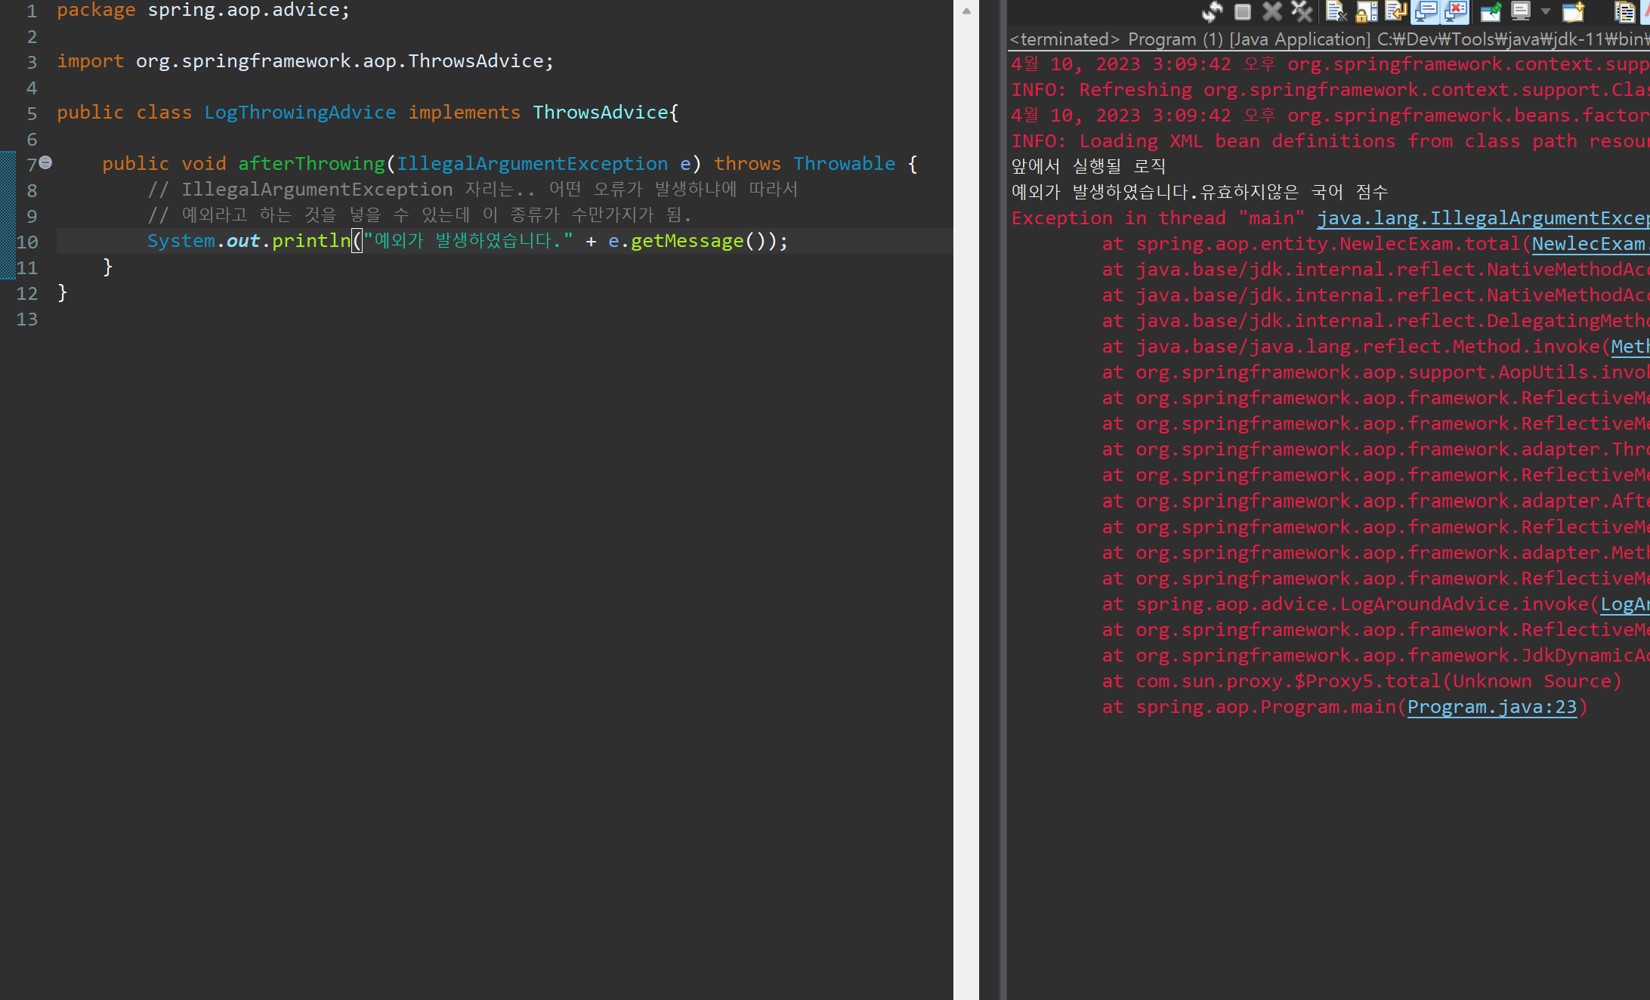
Task: Click Remove Launch single X icon
Action: (x=1272, y=11)
